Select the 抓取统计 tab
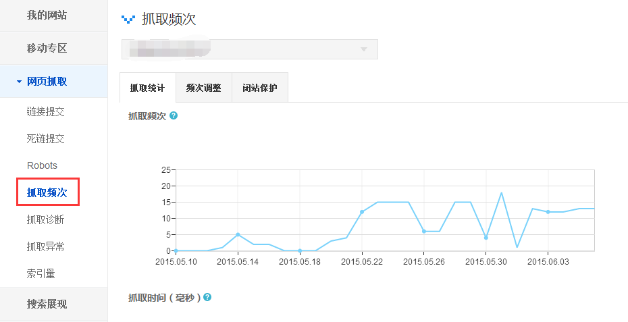The width and height of the screenshot is (628, 322). (x=147, y=88)
